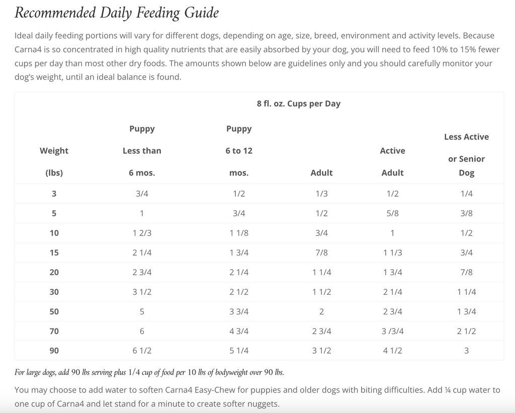Viewport: 515px width, 413px height.
Task: Click the 'Active Adult' column header
Action: coord(392,161)
